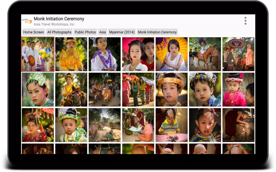Open the woman reading with child photo
The width and height of the screenshot is (276, 172).
coord(138,125)
